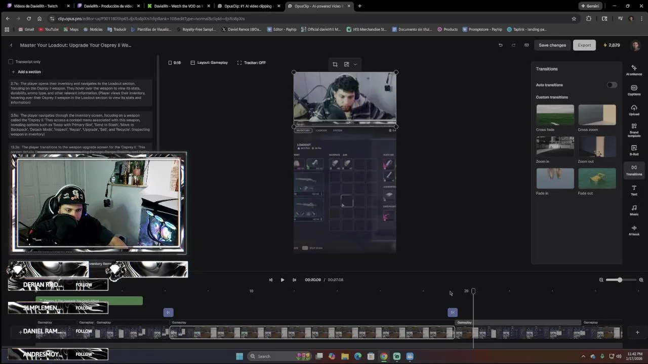Adjust the timeline zoom slider

[620, 280]
